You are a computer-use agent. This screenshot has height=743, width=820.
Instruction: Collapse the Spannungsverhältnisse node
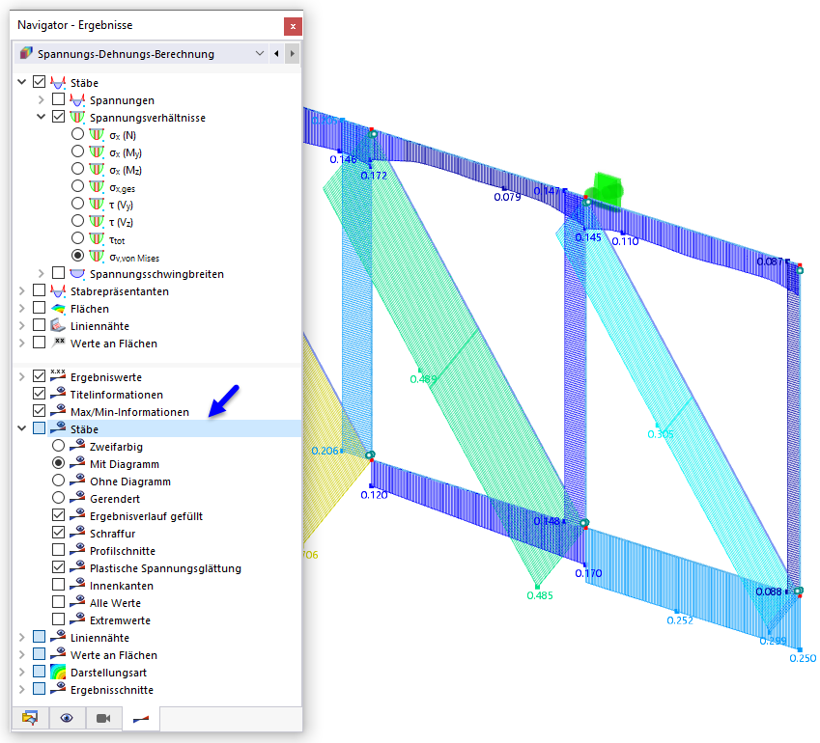pyautogui.click(x=41, y=117)
